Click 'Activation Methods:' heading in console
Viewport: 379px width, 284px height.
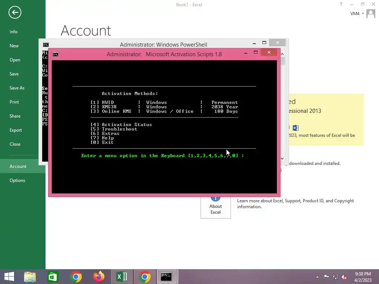[130, 94]
